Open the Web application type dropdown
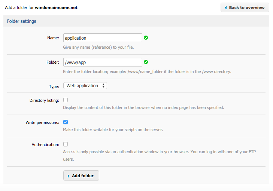 tap(85, 85)
